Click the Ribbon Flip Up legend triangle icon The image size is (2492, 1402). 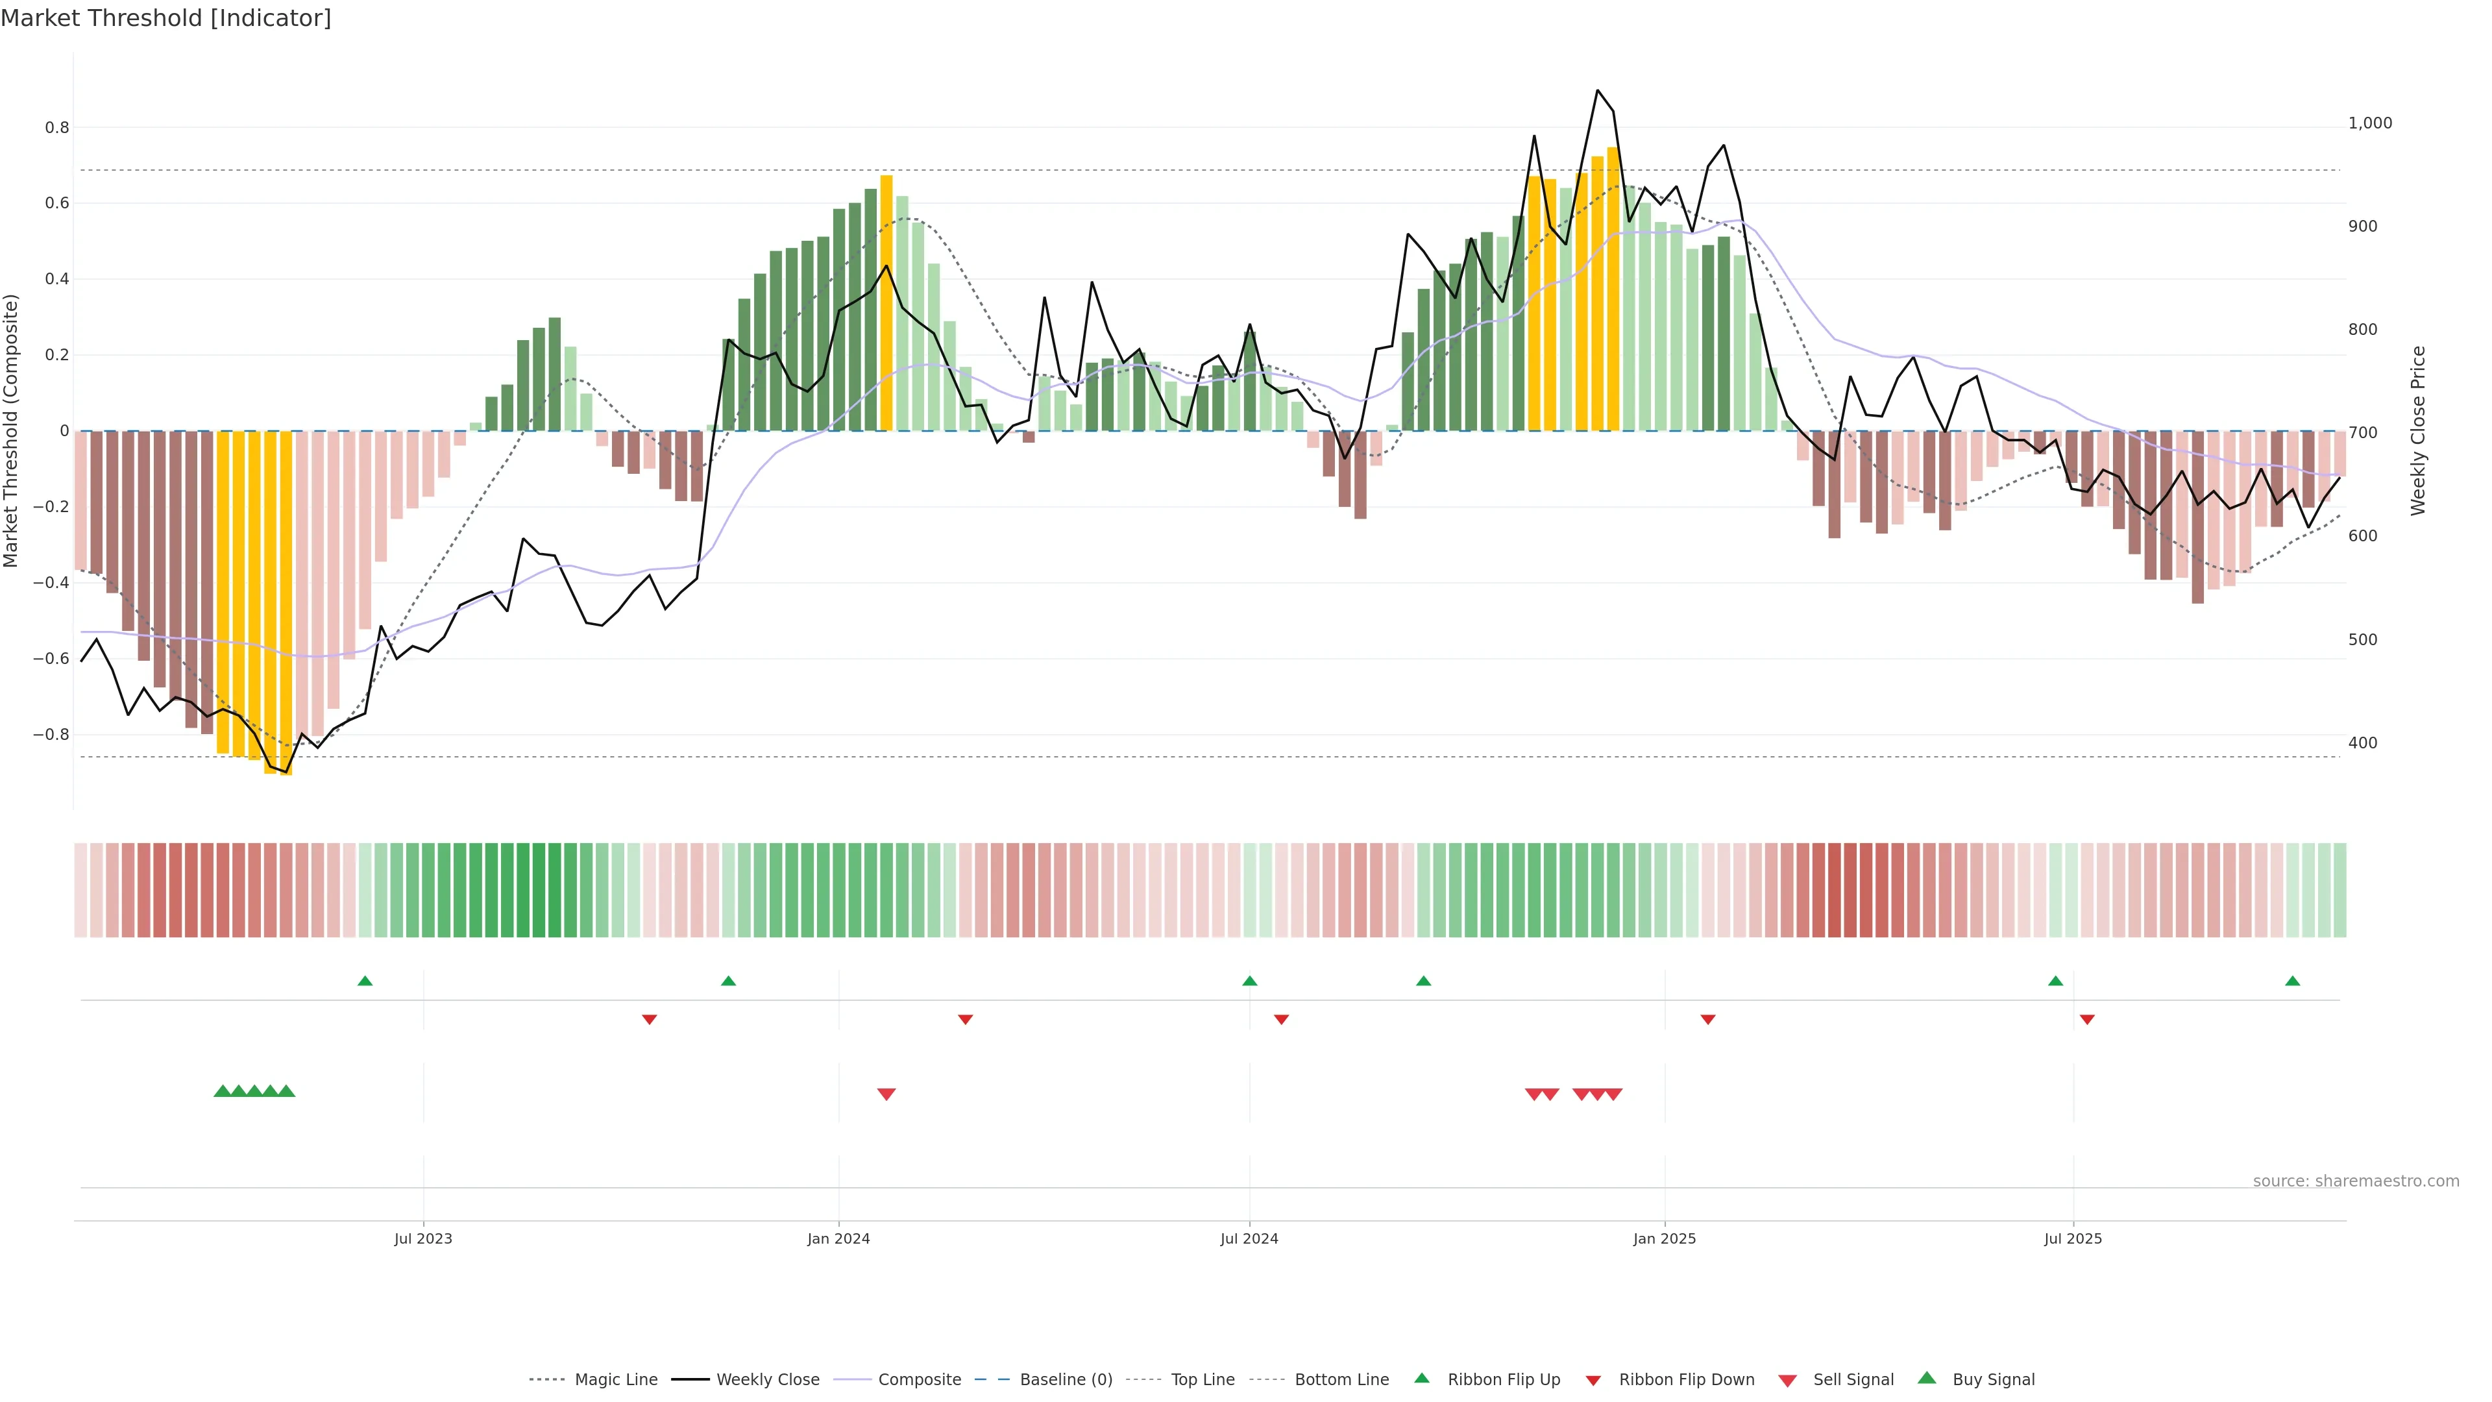(1422, 1379)
